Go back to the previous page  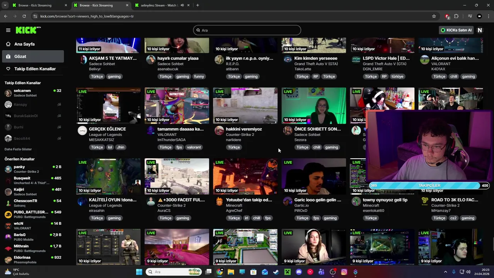click(5, 16)
